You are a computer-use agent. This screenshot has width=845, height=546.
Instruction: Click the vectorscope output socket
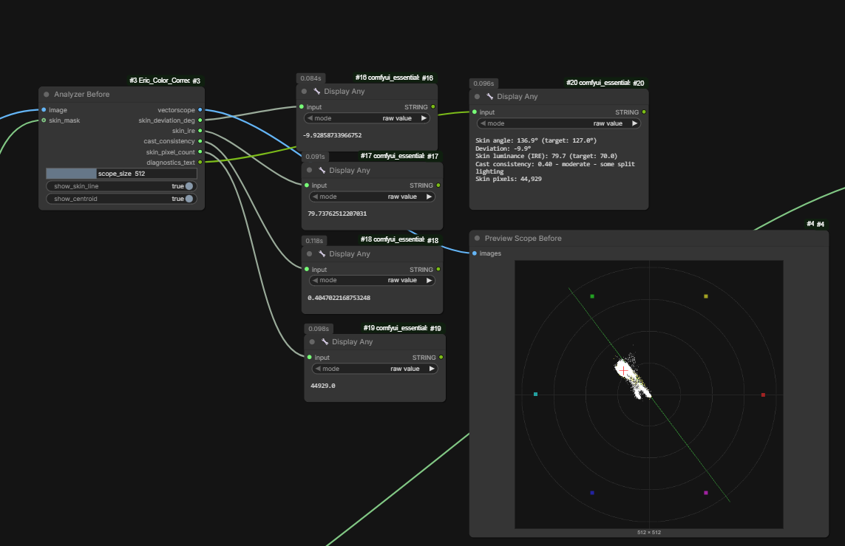(200, 110)
